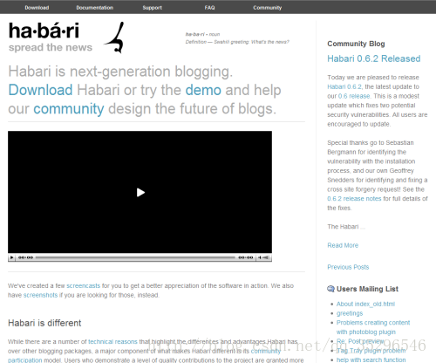The image size is (436, 363).
Task: Open the Habari 0.6.2 Released blog title
Action: tap(374, 58)
